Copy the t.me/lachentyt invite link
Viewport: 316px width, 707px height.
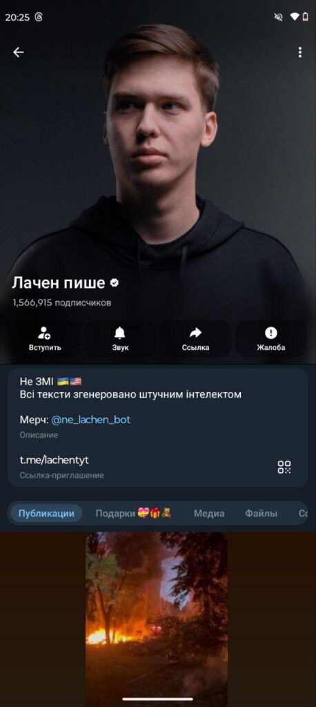click(x=54, y=461)
